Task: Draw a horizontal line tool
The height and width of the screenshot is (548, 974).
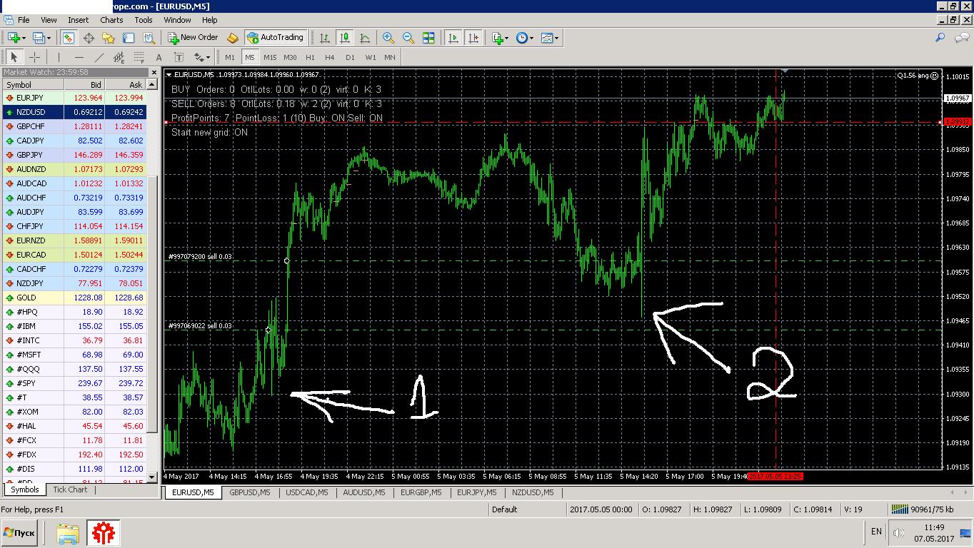Action: click(79, 57)
